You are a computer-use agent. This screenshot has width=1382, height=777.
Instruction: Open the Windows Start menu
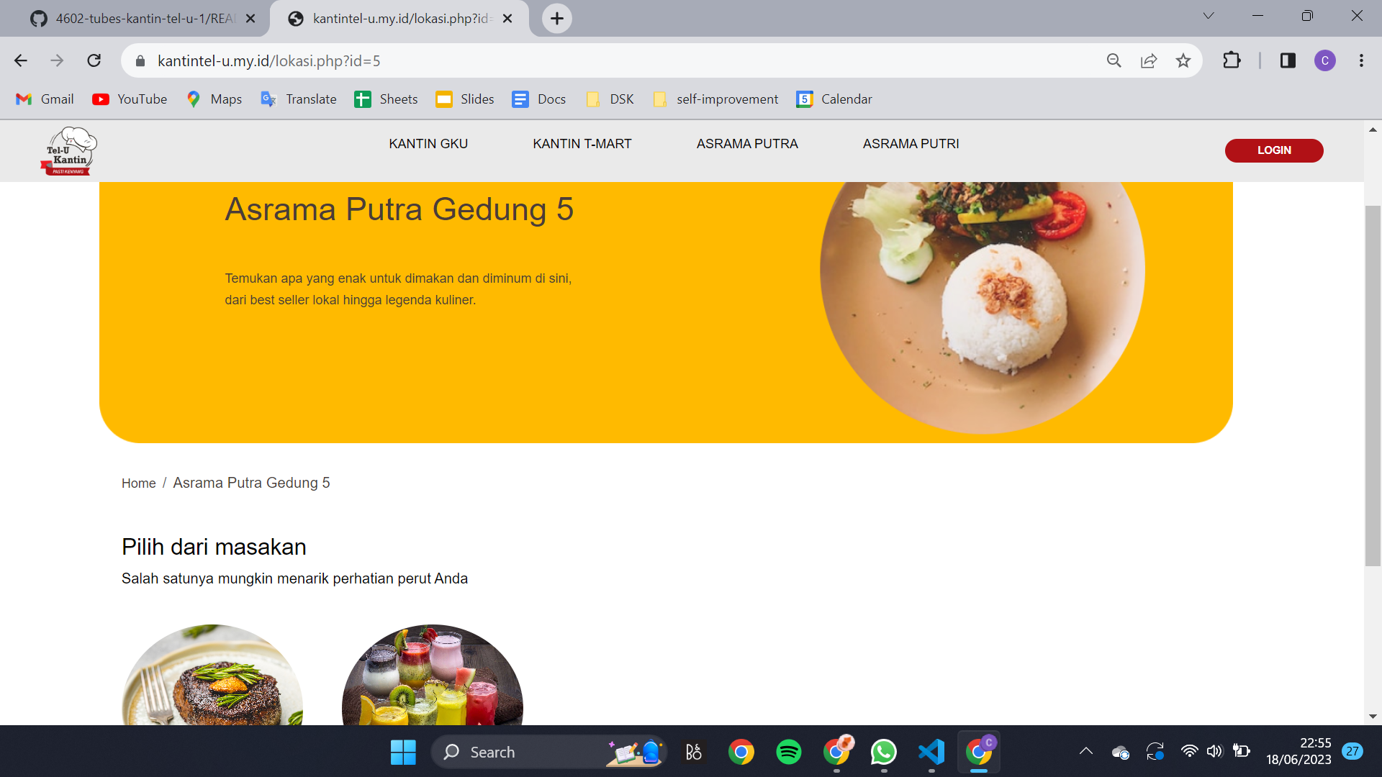point(403,753)
